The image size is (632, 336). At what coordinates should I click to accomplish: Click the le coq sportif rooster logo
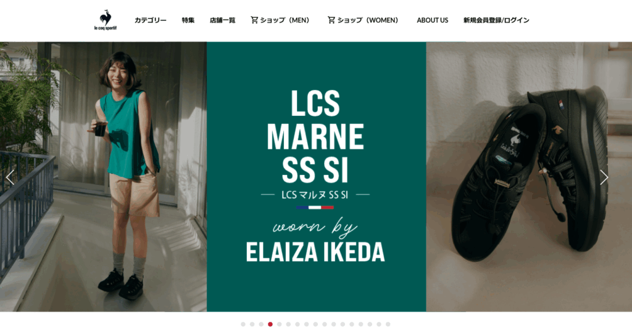click(x=105, y=20)
